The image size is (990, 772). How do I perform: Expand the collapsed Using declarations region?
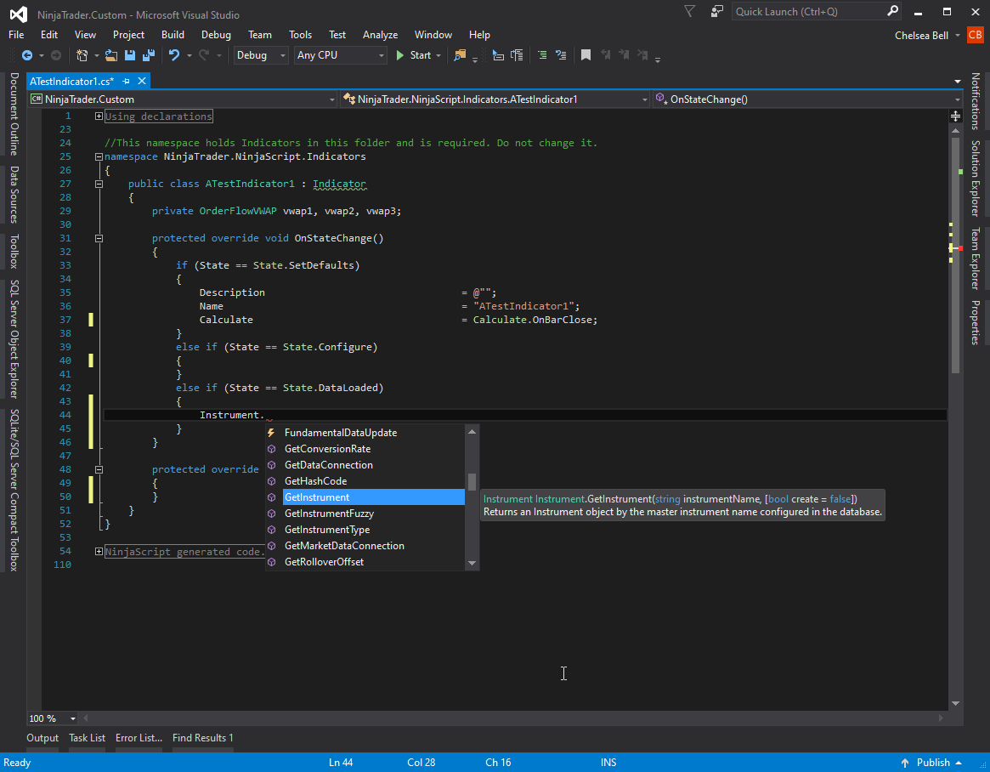[99, 116]
